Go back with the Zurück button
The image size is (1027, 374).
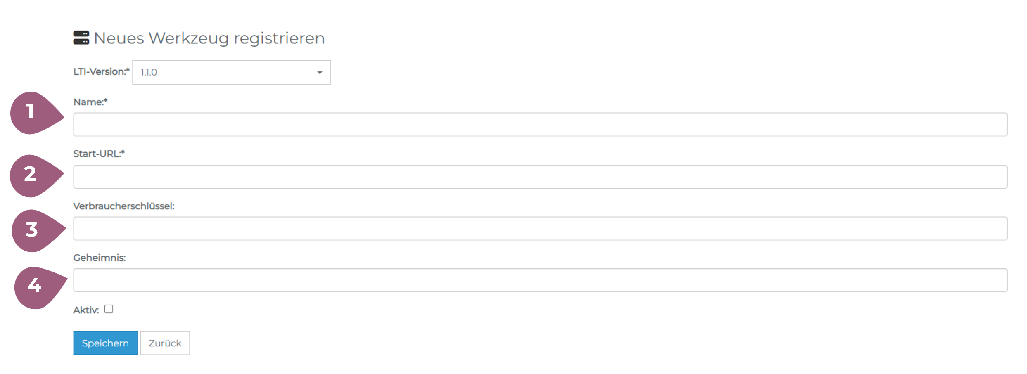click(165, 343)
